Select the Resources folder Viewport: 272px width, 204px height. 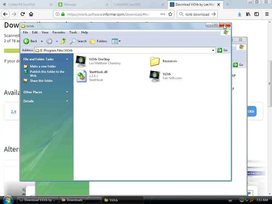tap(155, 61)
